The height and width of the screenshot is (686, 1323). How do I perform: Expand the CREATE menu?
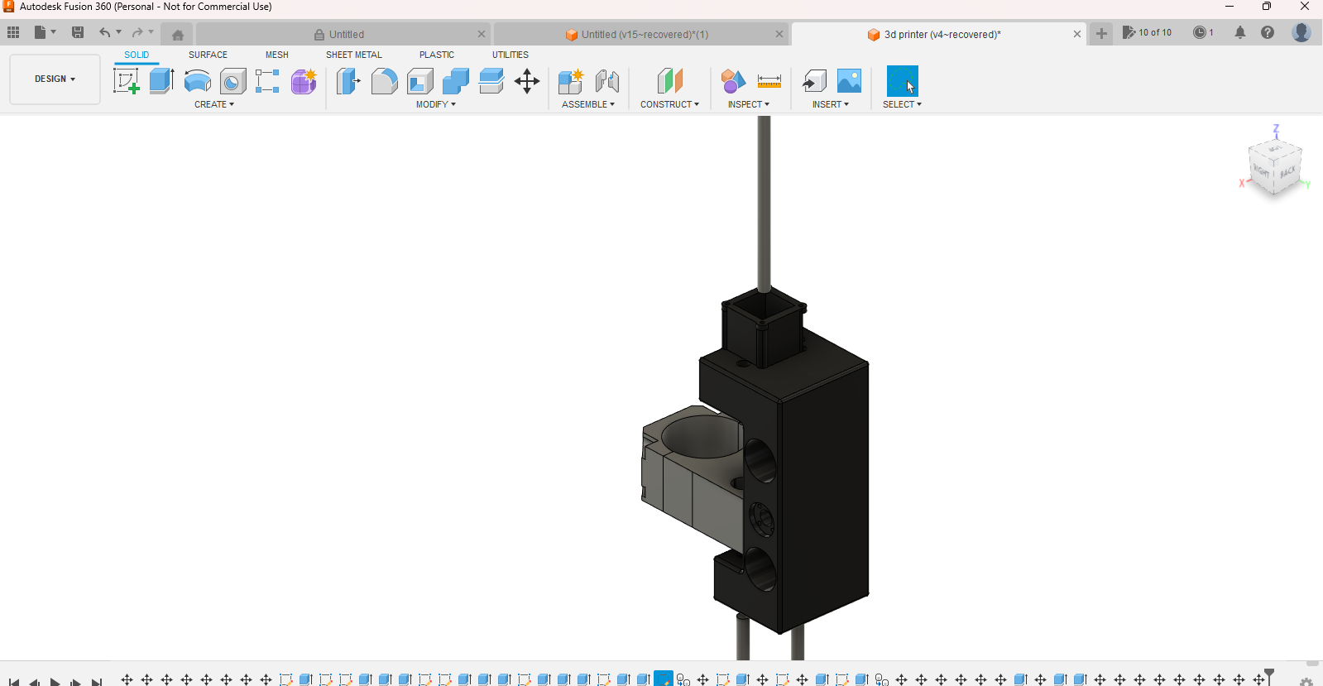click(214, 104)
